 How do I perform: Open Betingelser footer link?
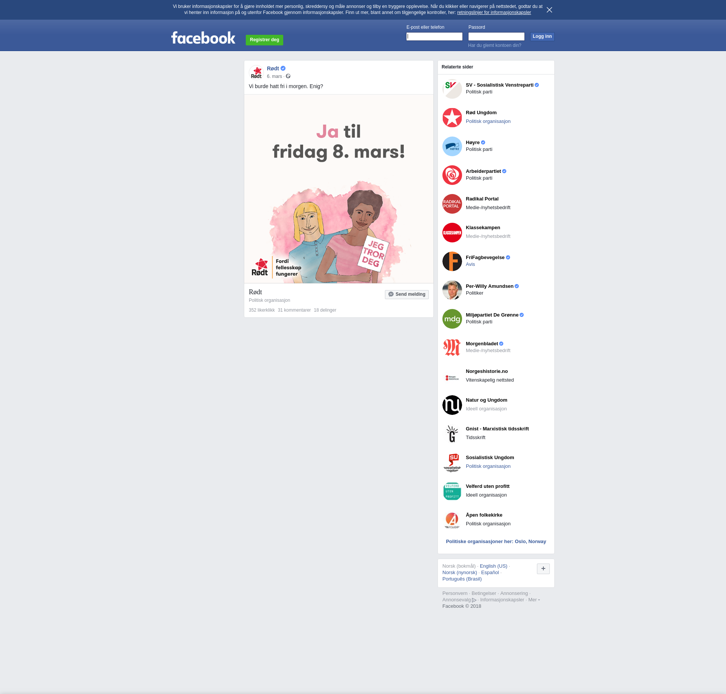(484, 593)
